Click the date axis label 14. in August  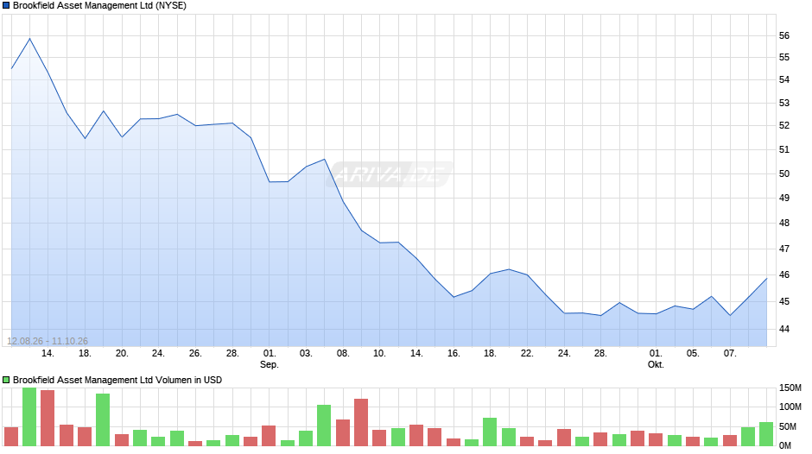[x=48, y=353]
